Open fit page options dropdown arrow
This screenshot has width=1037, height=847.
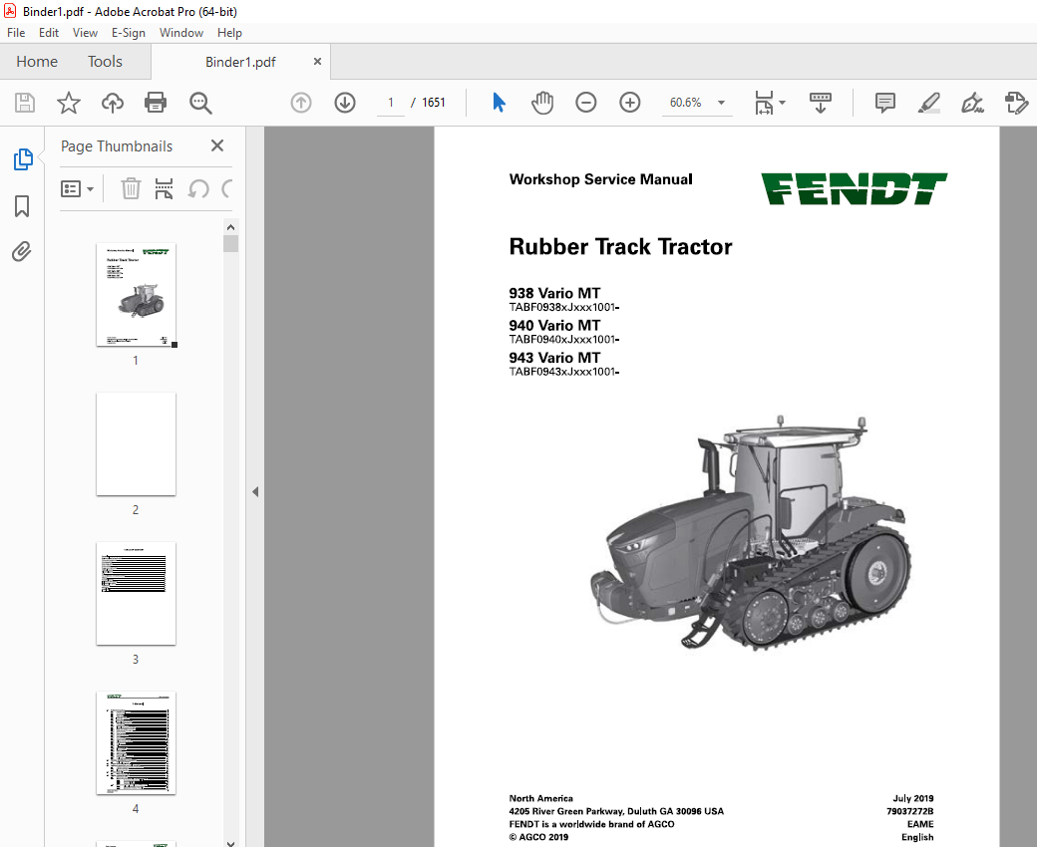pyautogui.click(x=783, y=103)
